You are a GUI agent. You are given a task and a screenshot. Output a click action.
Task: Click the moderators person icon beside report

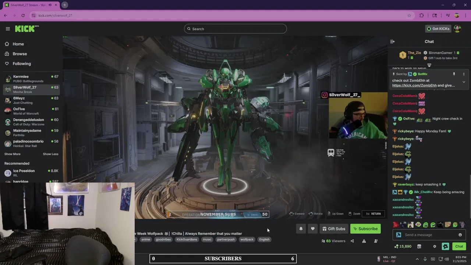(x=376, y=241)
